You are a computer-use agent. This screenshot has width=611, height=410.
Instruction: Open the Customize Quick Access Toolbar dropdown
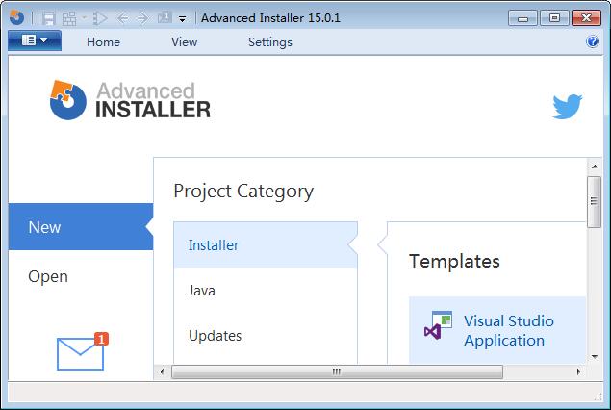coord(182,18)
